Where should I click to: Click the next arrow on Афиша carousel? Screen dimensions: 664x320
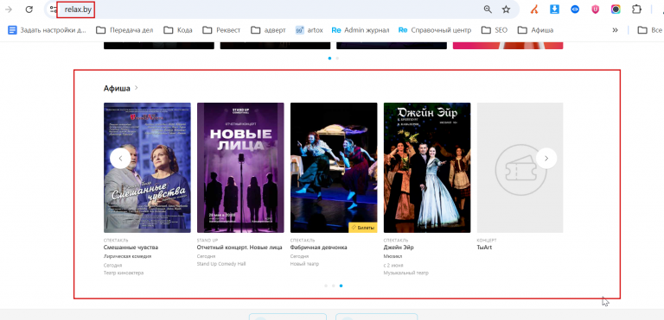[546, 158]
